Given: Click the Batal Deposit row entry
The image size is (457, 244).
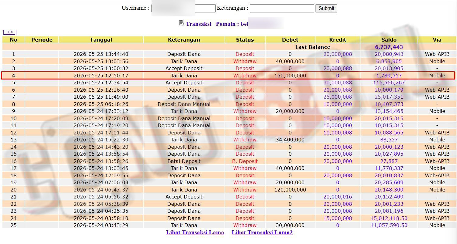Looking at the screenshot, I should coord(184,161).
